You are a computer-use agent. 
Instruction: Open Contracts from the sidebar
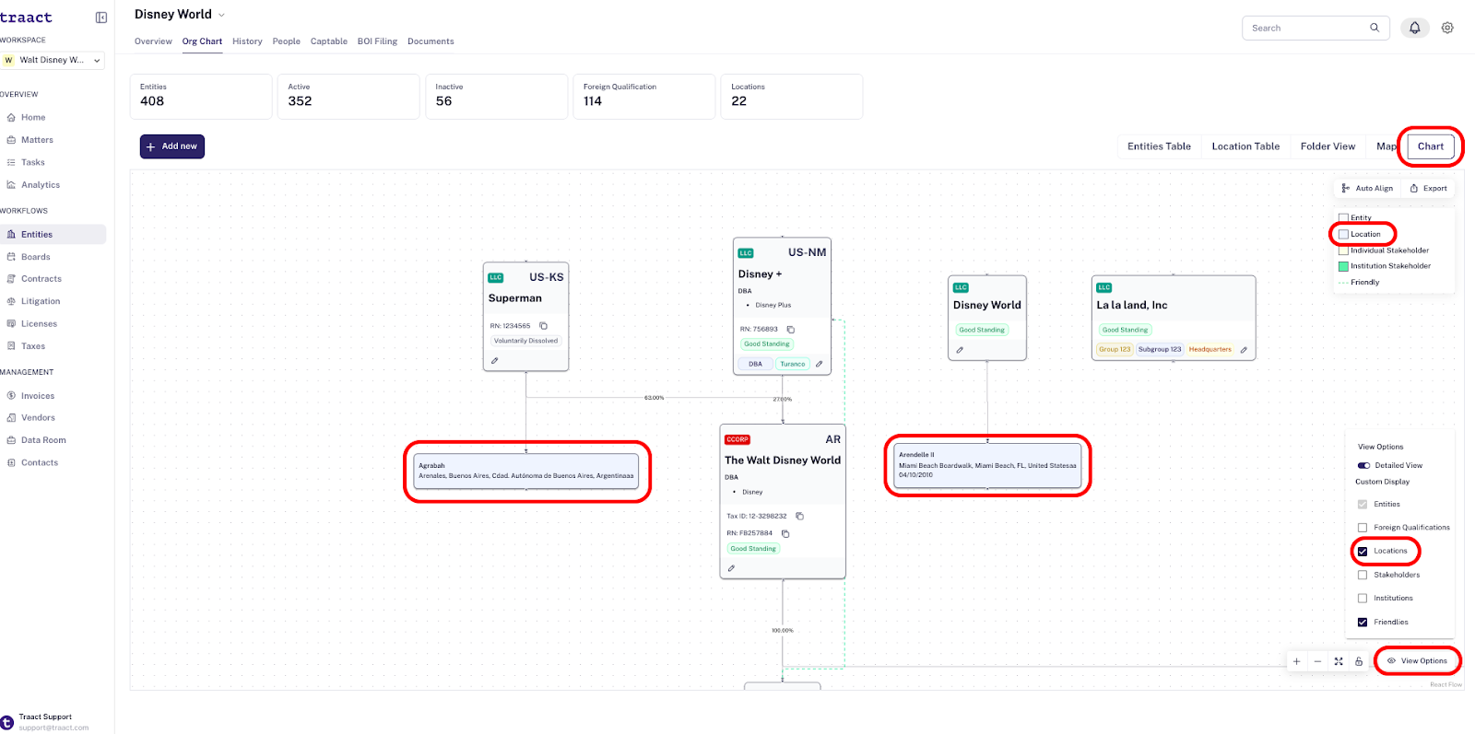41,279
